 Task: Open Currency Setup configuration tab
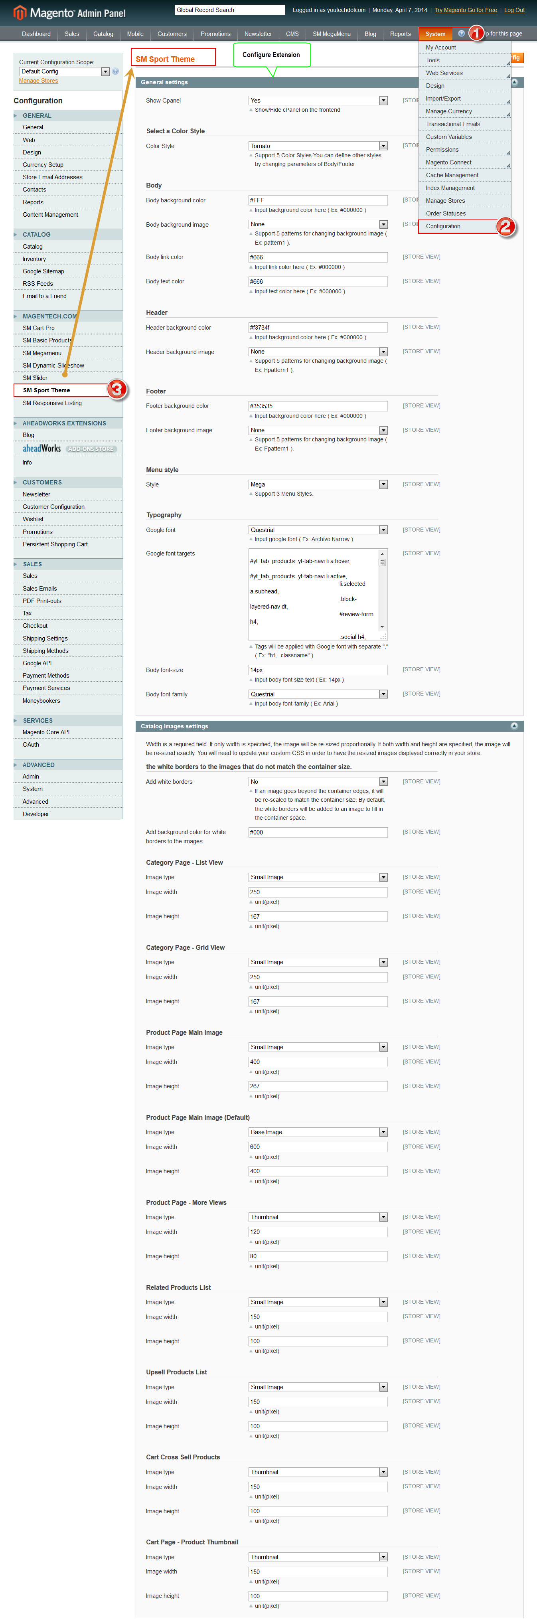[68, 165]
